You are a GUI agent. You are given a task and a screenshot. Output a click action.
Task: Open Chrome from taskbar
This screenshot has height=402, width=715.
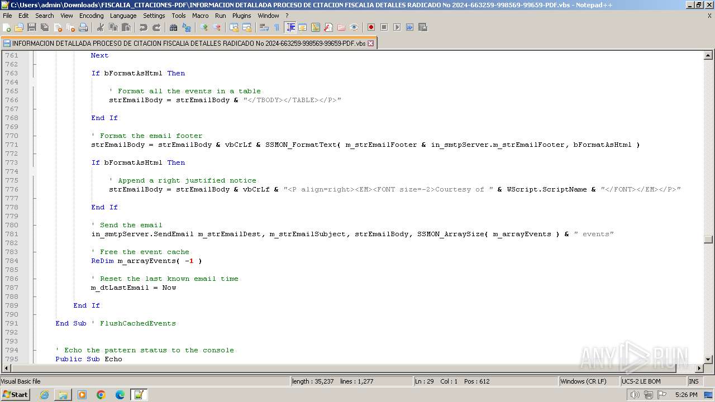(x=101, y=395)
